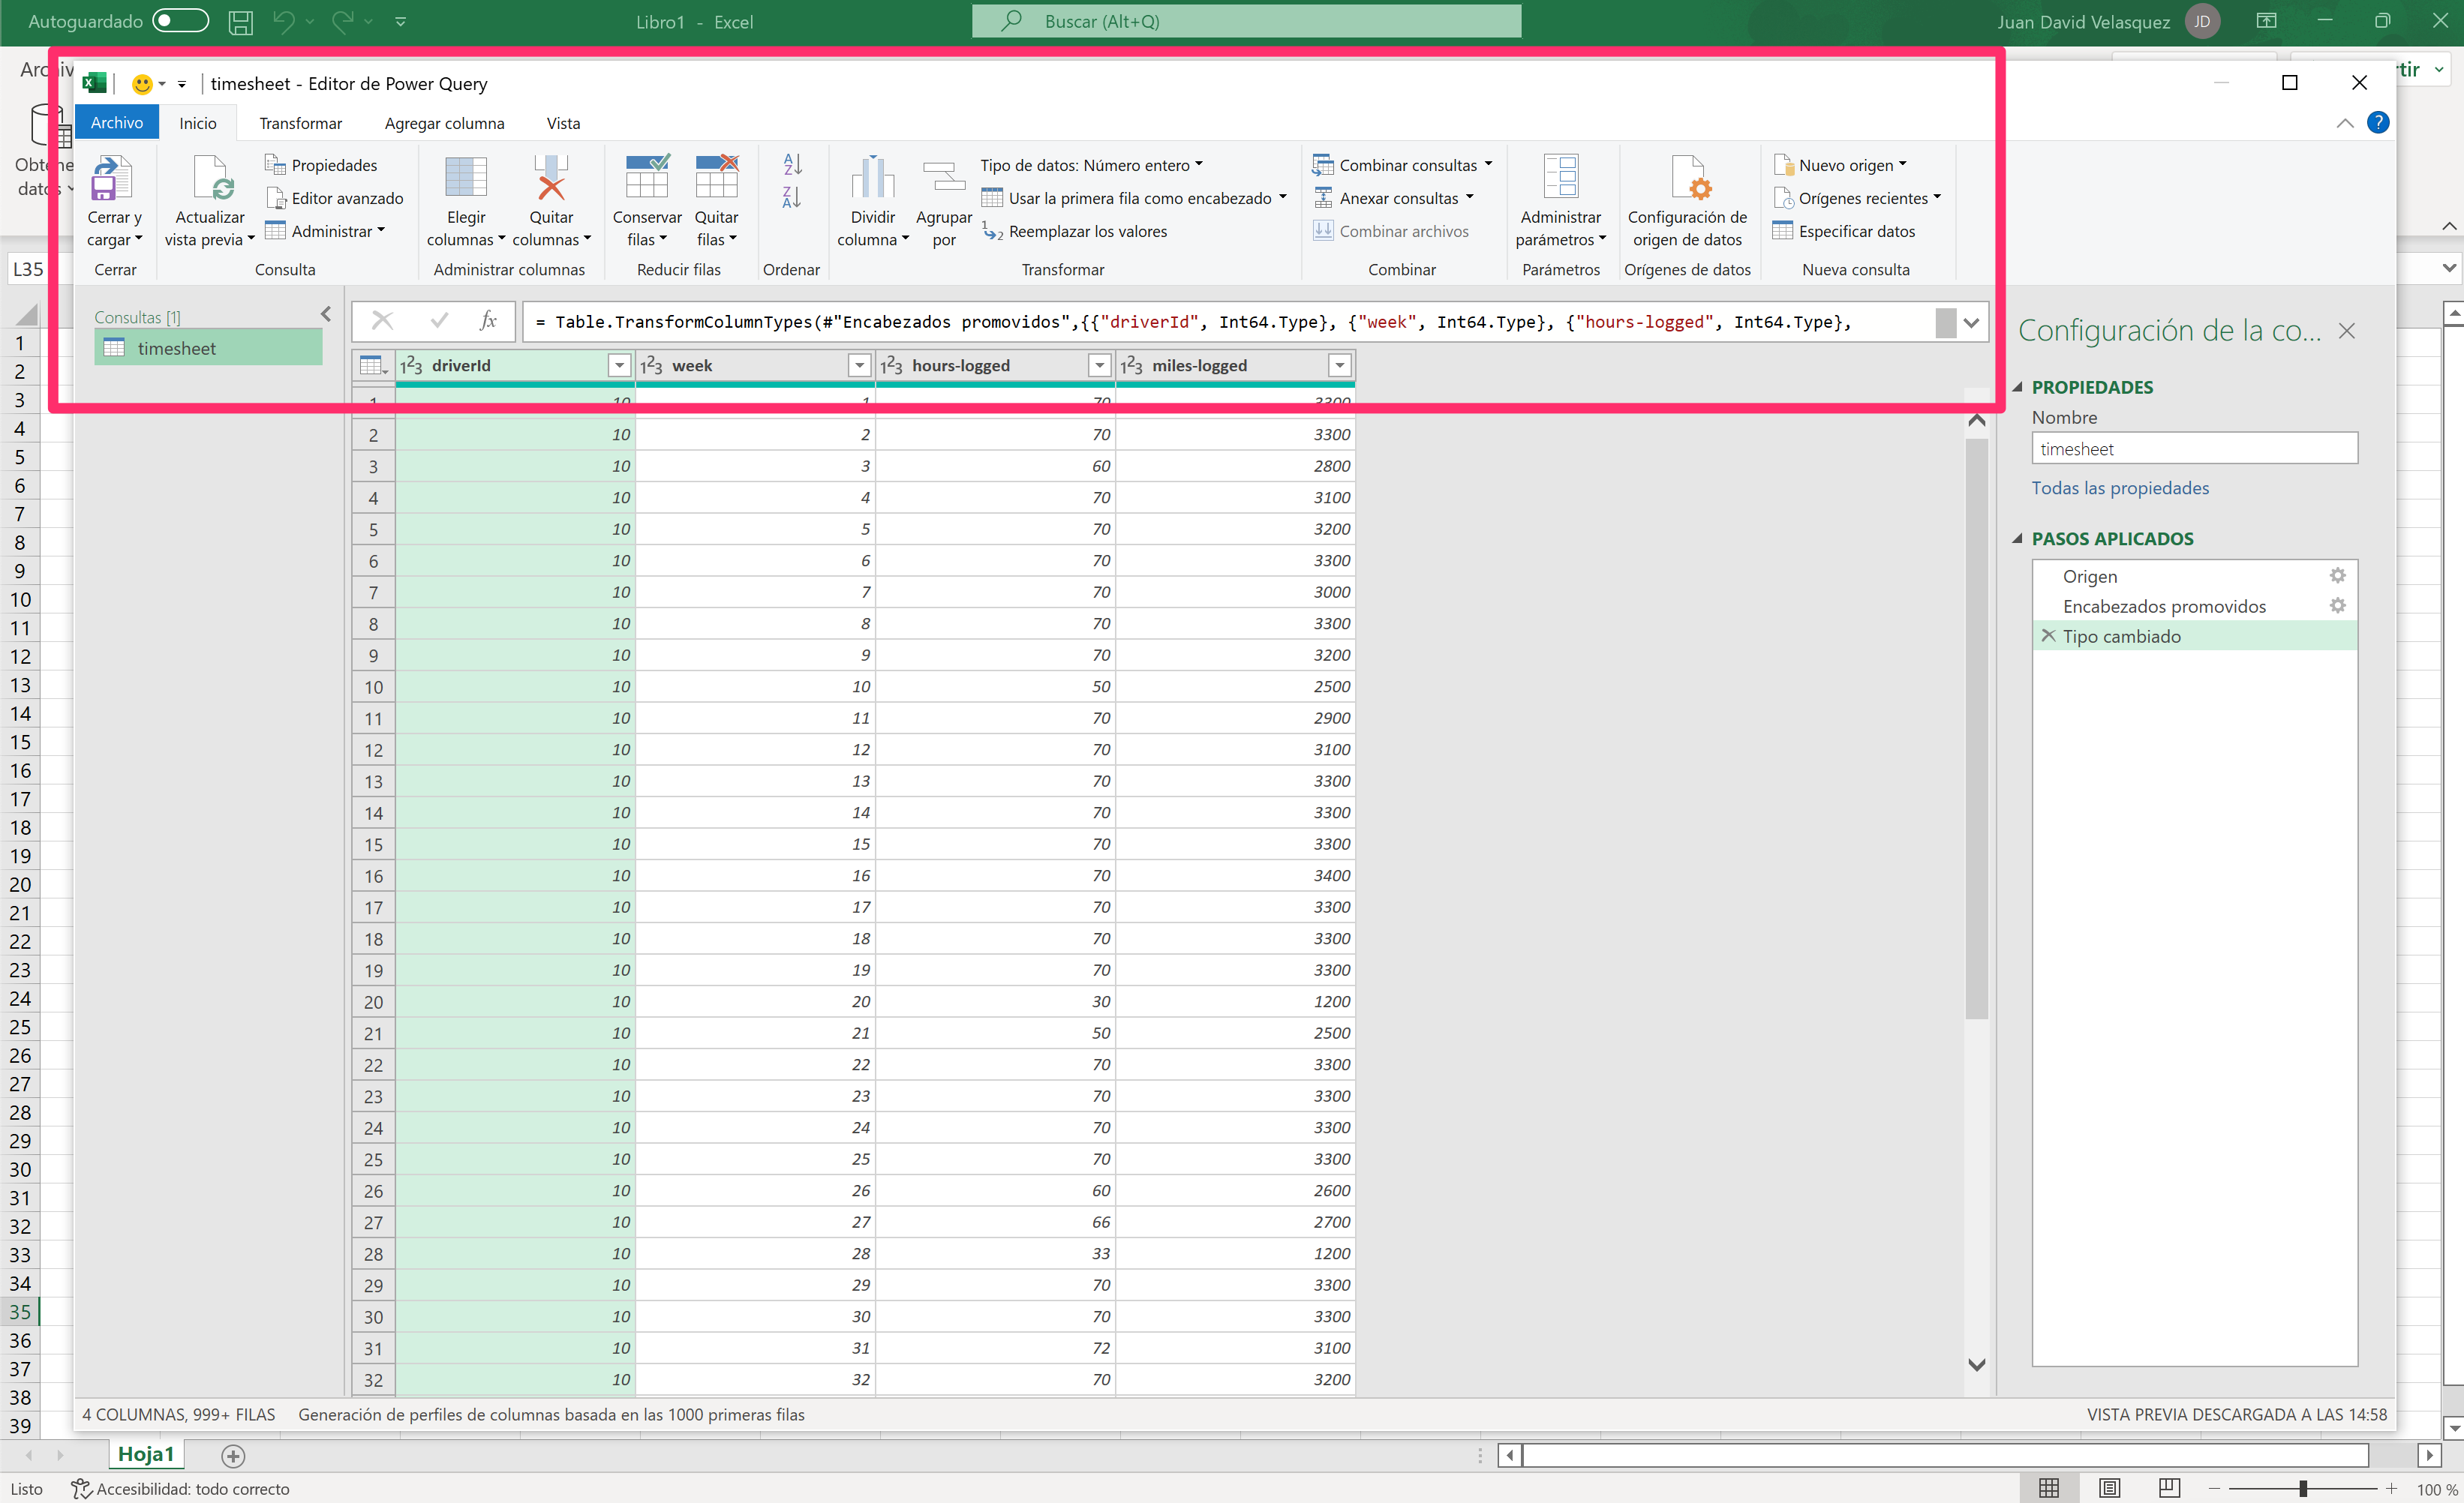Open Anexar consultas dropdown

(x=1393, y=198)
